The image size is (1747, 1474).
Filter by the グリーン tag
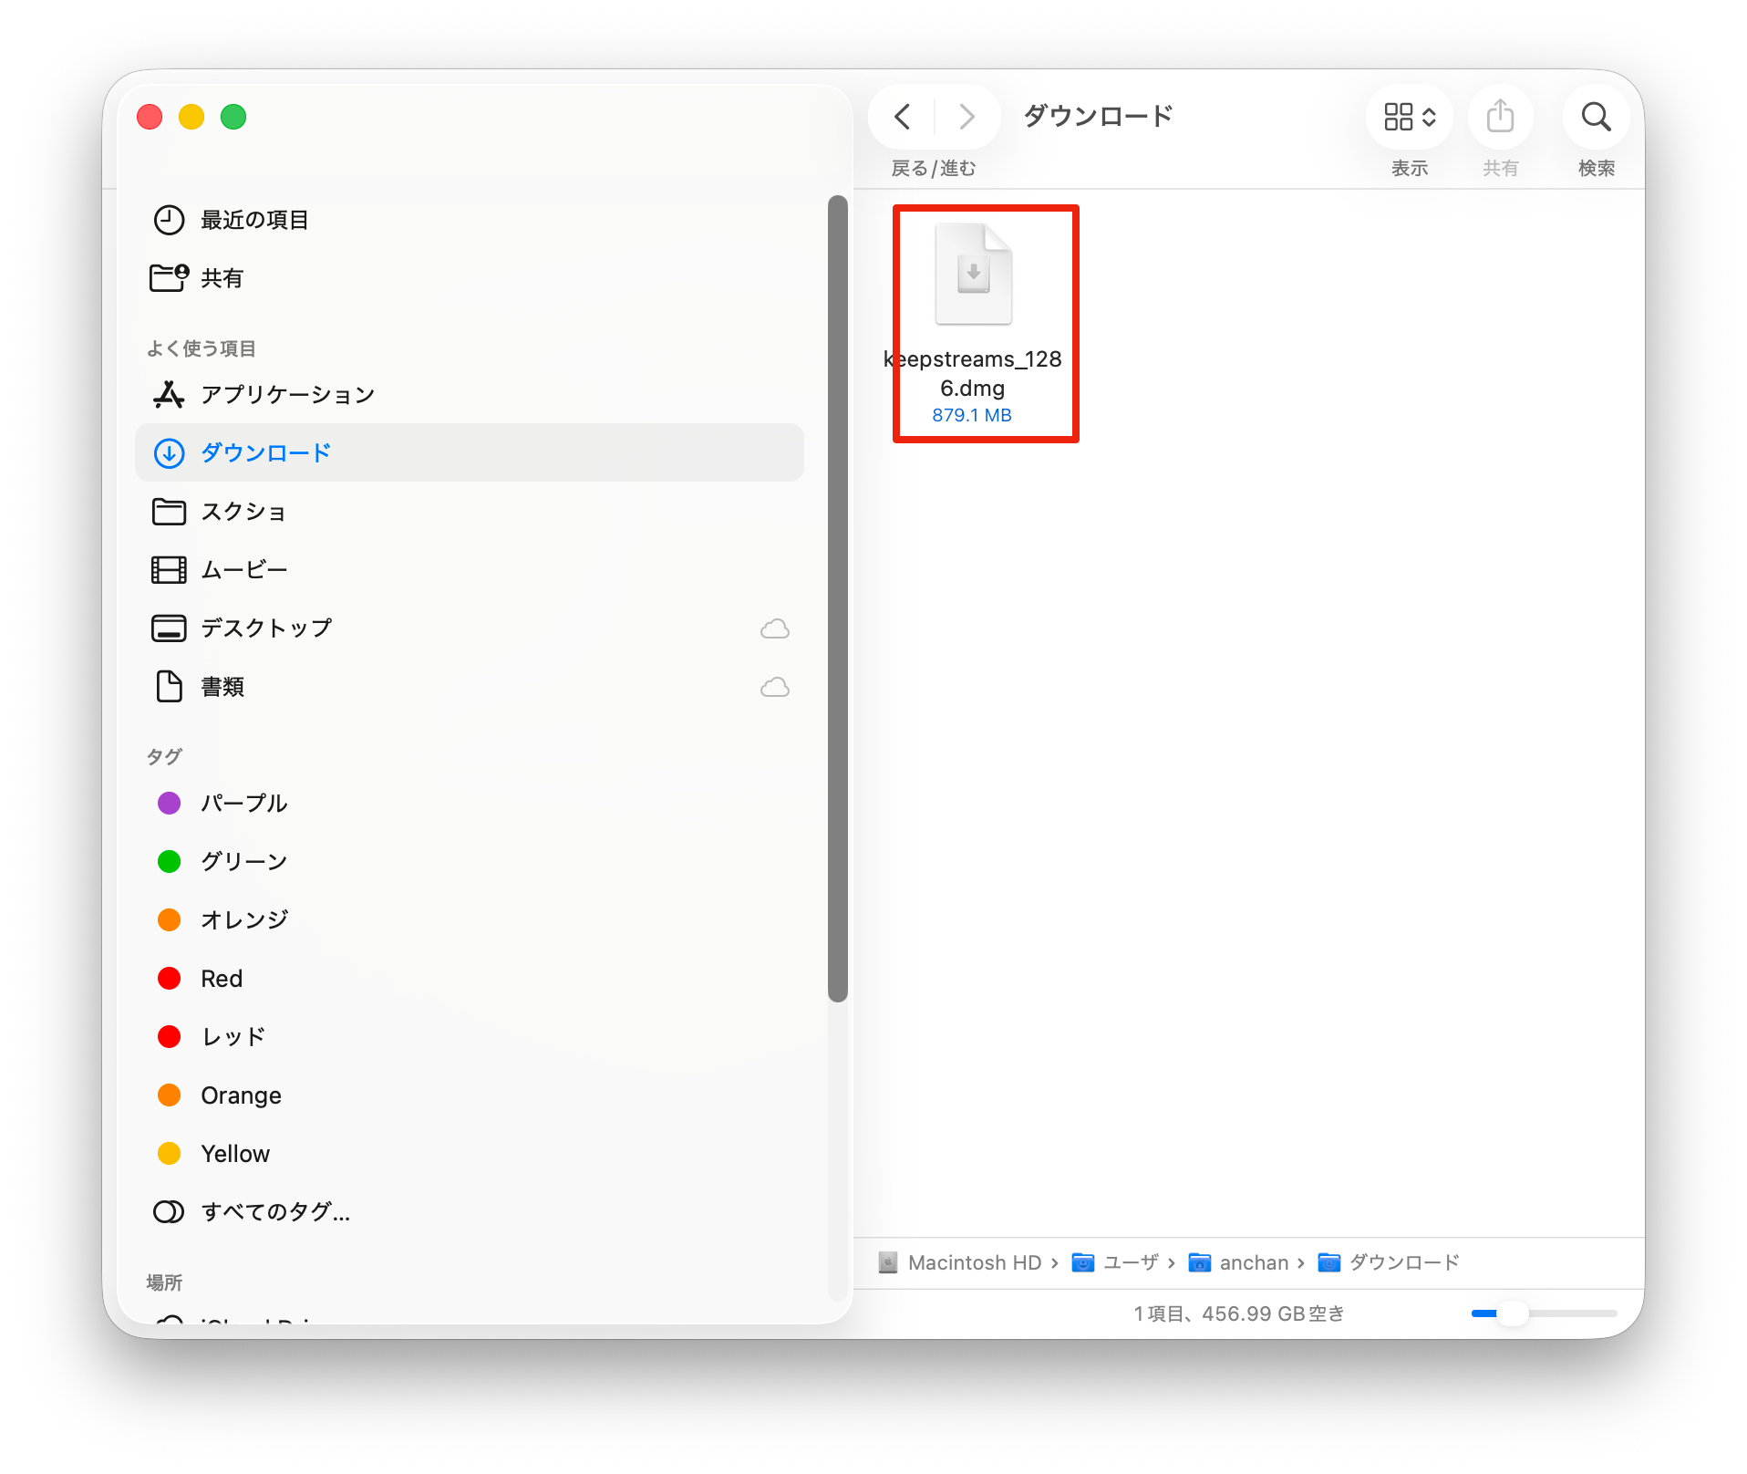coord(243,862)
